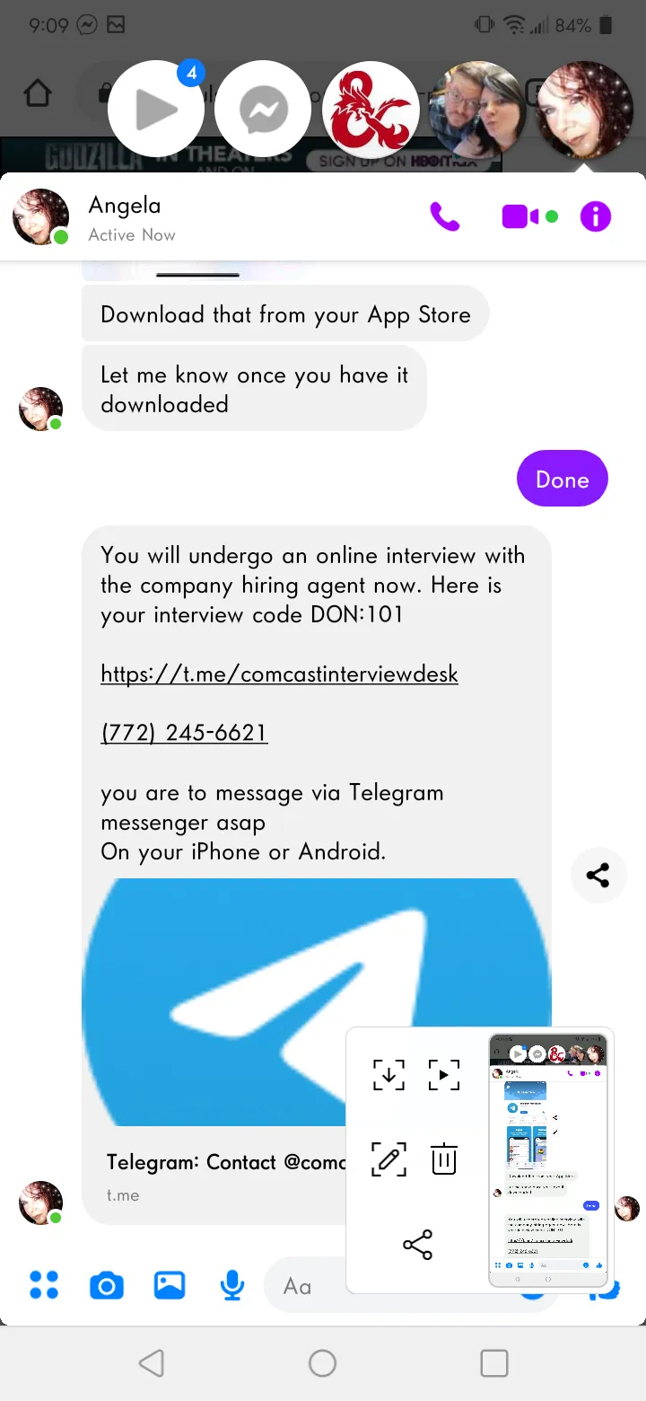Open the camera in the message bar

[107, 1286]
